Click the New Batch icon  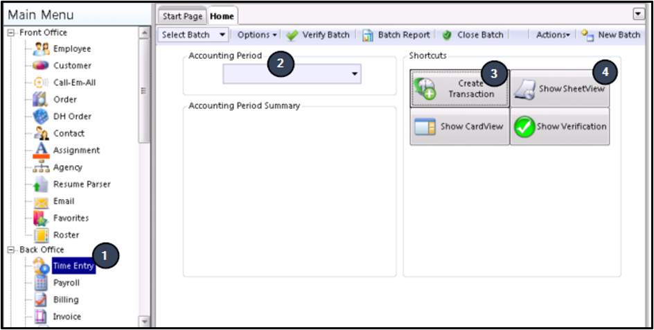point(587,35)
